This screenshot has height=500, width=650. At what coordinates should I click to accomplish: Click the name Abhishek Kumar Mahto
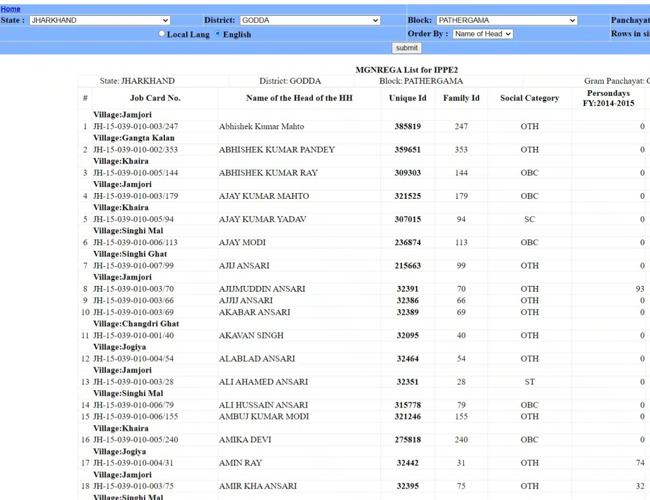coord(262,126)
